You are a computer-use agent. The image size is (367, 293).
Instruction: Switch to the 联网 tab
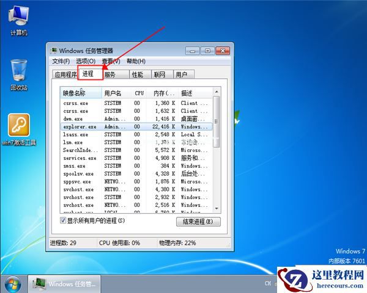pos(163,74)
